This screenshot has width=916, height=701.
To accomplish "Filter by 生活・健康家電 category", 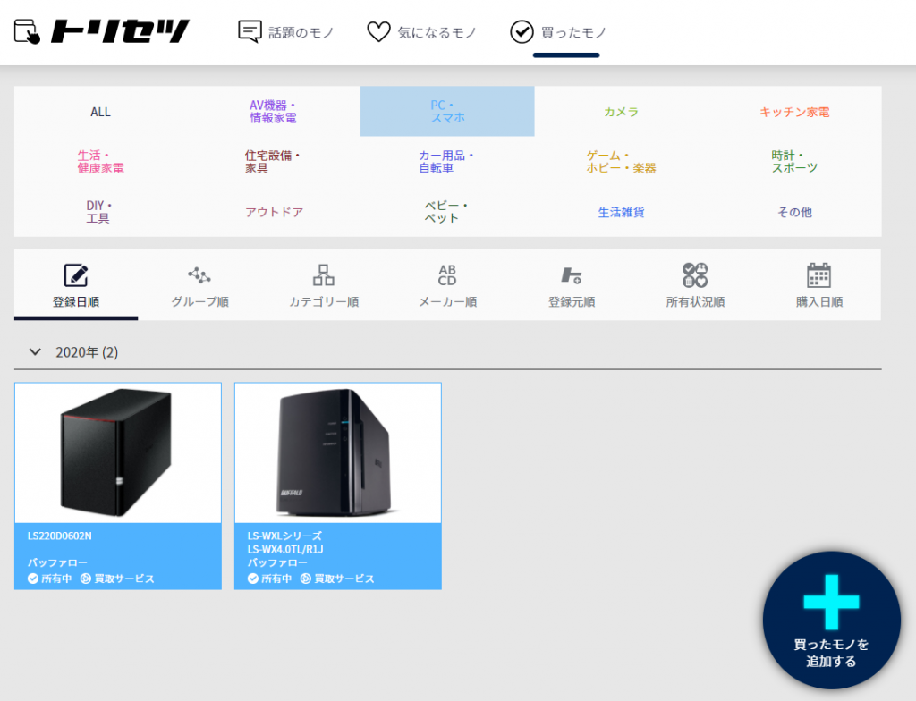I will click(100, 162).
